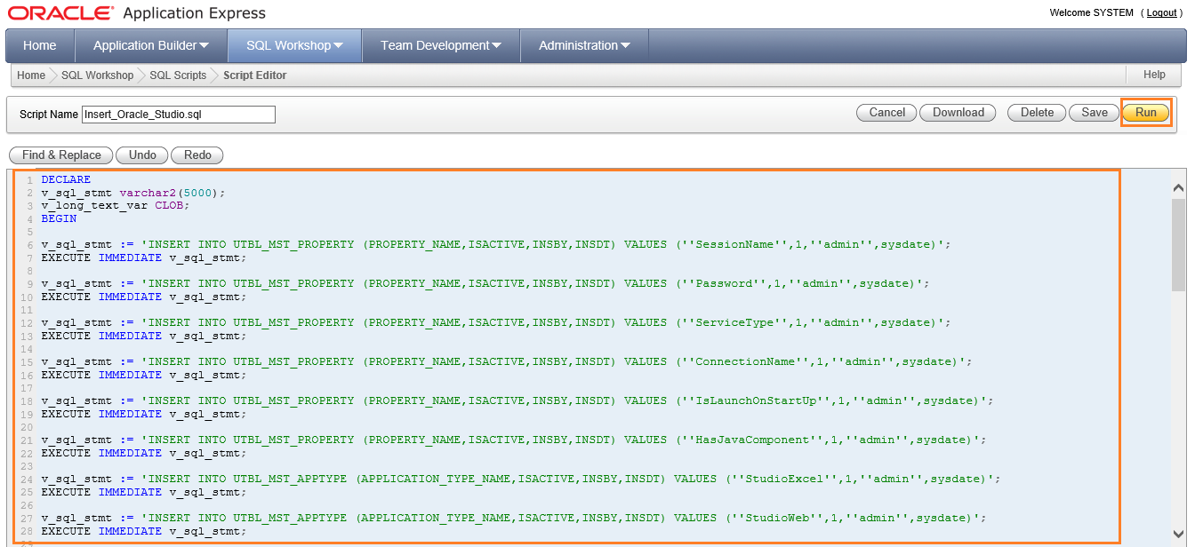Click the 'StudioExcel' insert statement line
Viewport: 1195px width, 547px height.
[521, 479]
